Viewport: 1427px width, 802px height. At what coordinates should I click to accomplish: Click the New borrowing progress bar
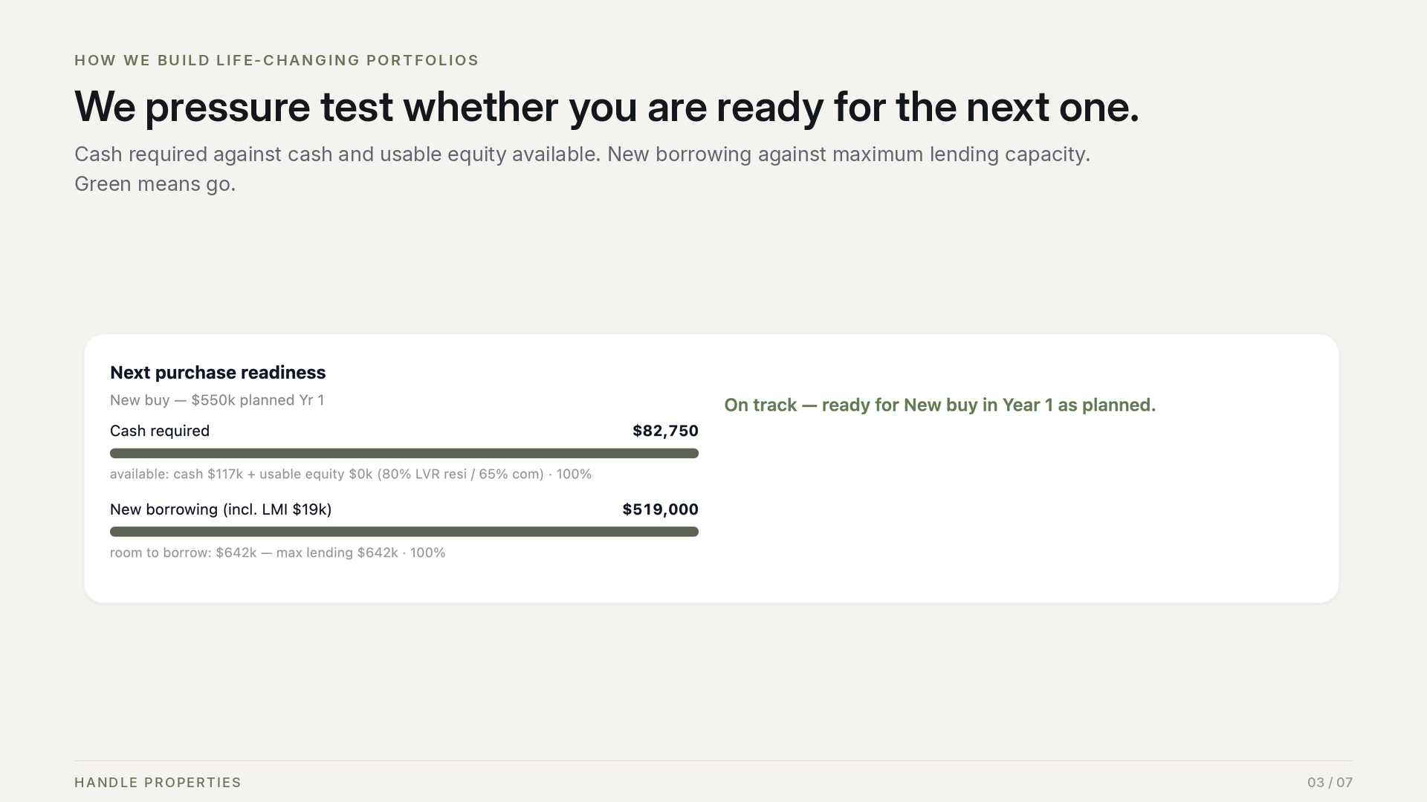[x=404, y=532]
